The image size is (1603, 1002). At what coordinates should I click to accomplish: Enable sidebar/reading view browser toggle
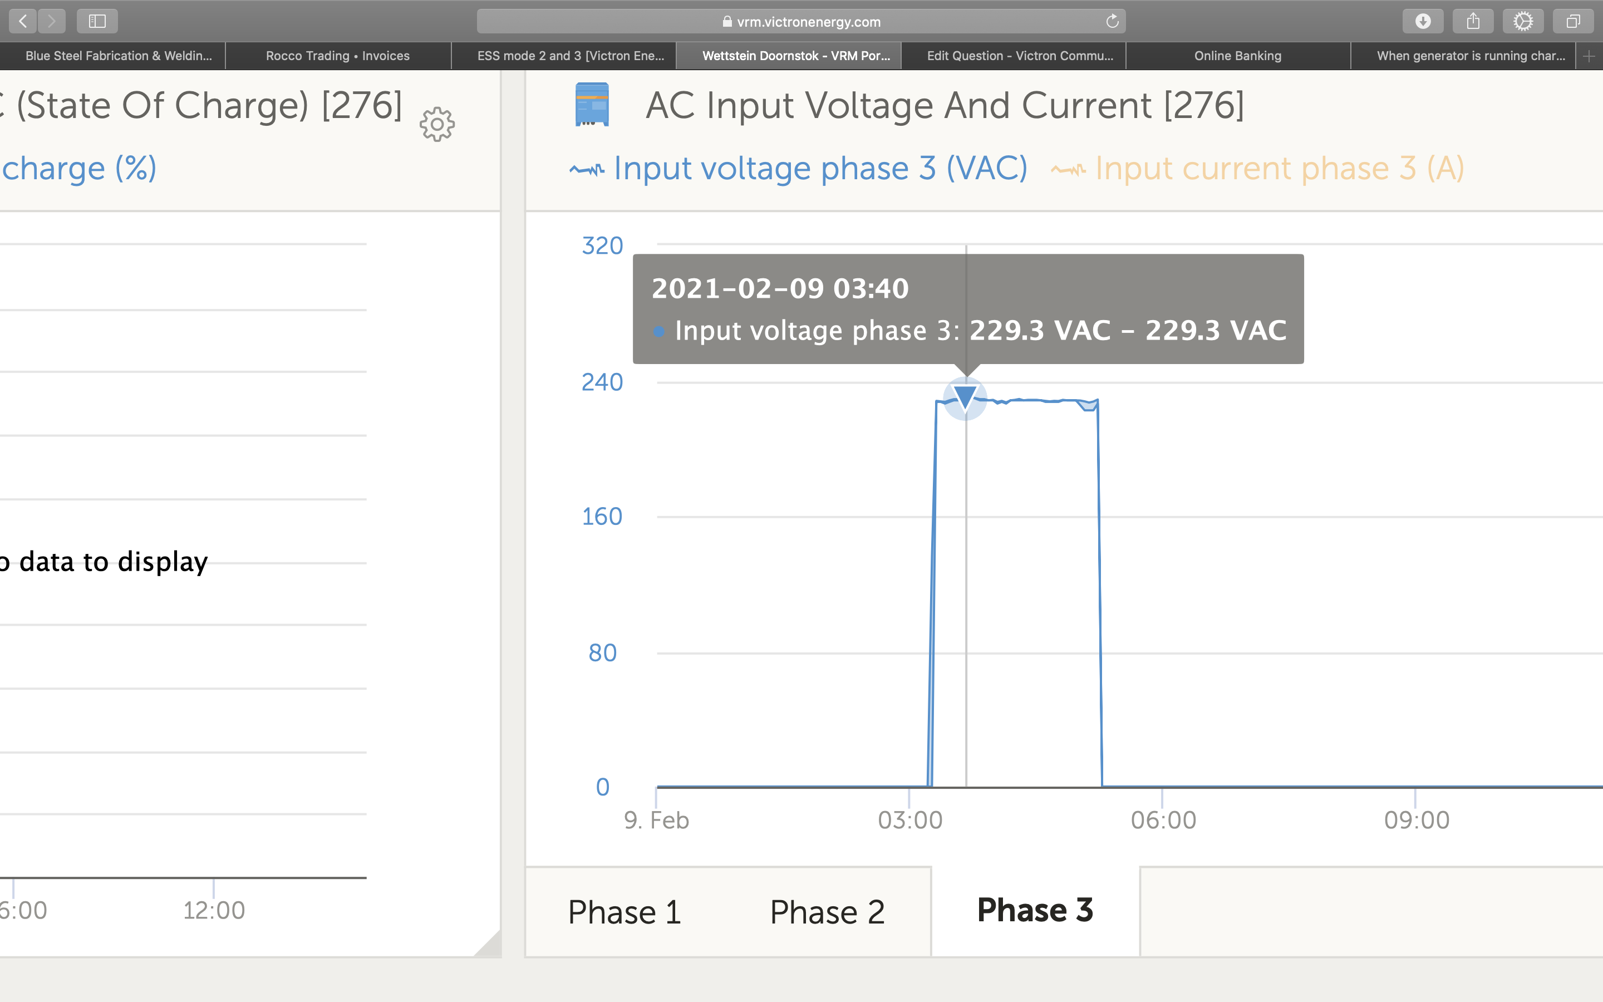click(x=97, y=19)
